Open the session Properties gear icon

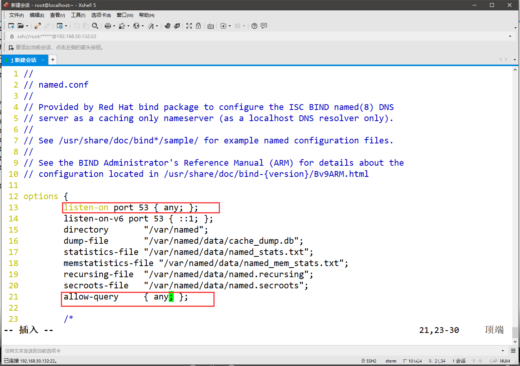pyautogui.click(x=60, y=26)
